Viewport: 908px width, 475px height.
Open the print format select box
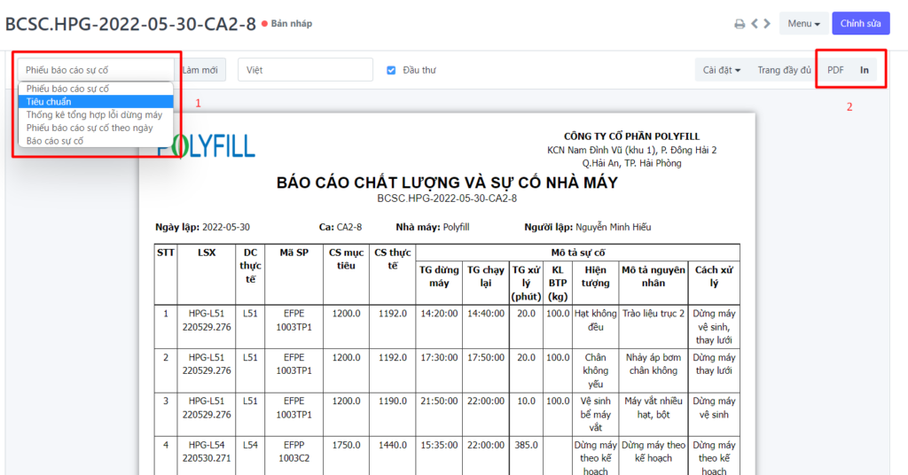point(96,70)
